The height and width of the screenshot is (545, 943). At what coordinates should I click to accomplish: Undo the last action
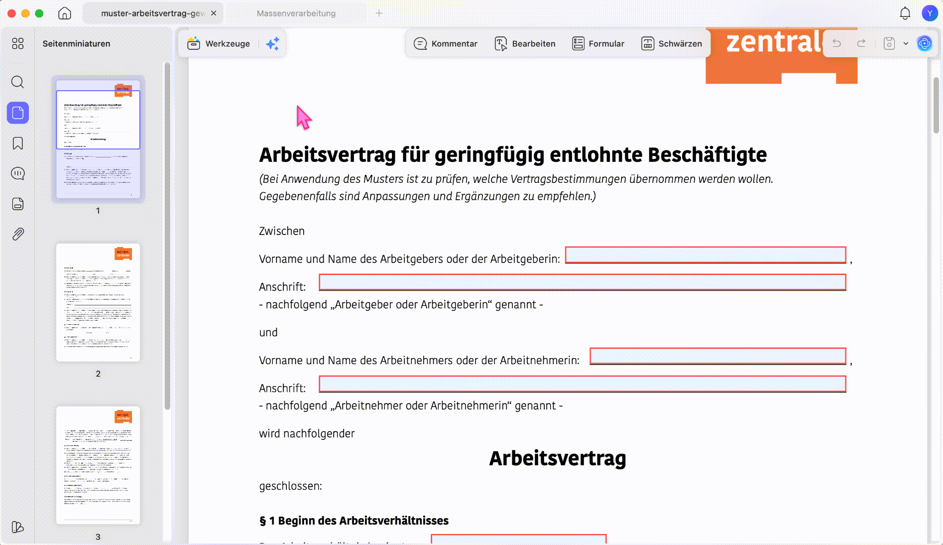pyautogui.click(x=837, y=44)
